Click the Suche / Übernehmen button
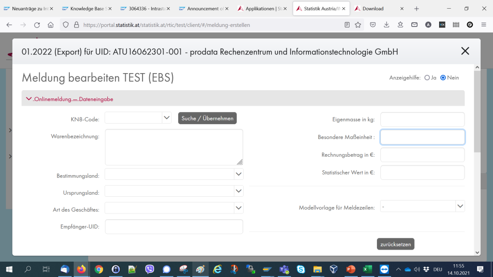 (x=207, y=118)
